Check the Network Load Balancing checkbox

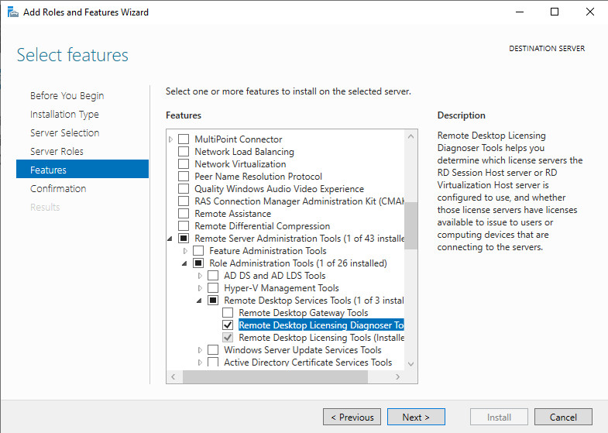click(184, 152)
